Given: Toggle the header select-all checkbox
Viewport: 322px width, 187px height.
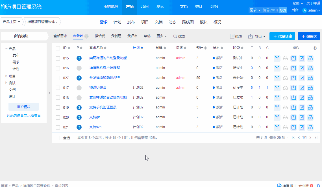Looking at the screenshot, I should [x=58, y=48].
